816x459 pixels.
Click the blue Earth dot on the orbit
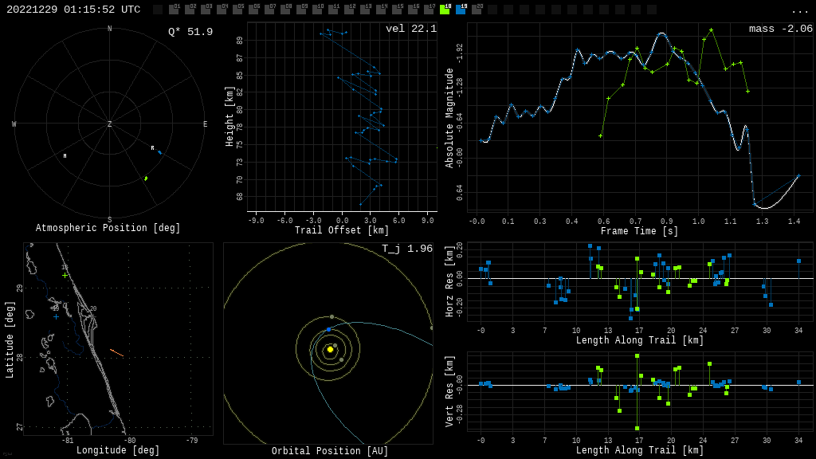click(x=328, y=329)
